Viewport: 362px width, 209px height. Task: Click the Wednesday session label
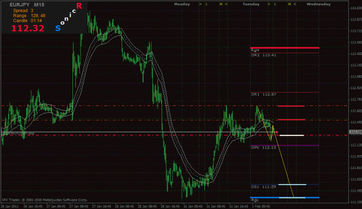click(319, 4)
